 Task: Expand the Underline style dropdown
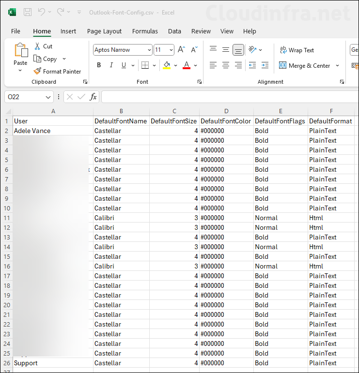coord(133,65)
